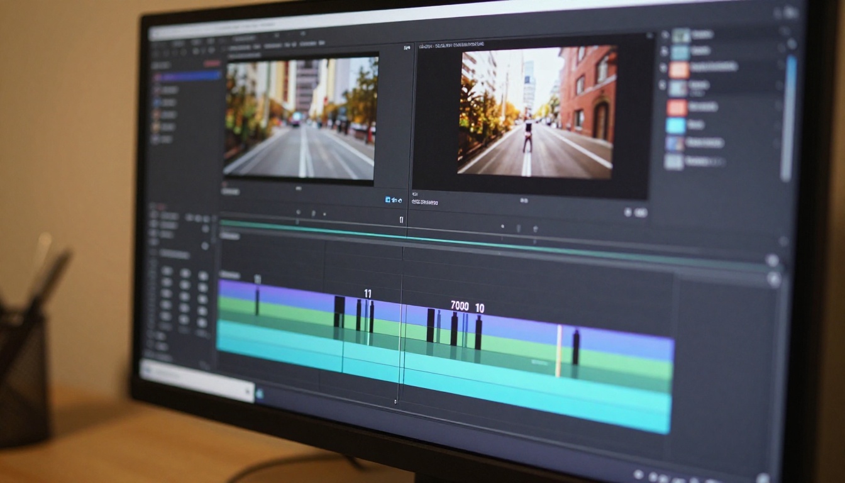Image resolution: width=845 pixels, height=483 pixels.
Task: Click the upper round button at the timeline's right edge
Action: (773, 260)
